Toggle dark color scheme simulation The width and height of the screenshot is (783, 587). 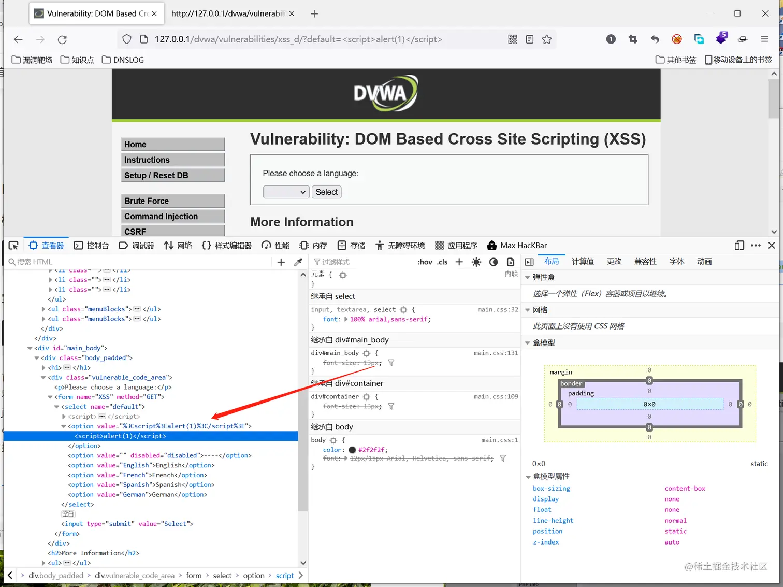[494, 262]
